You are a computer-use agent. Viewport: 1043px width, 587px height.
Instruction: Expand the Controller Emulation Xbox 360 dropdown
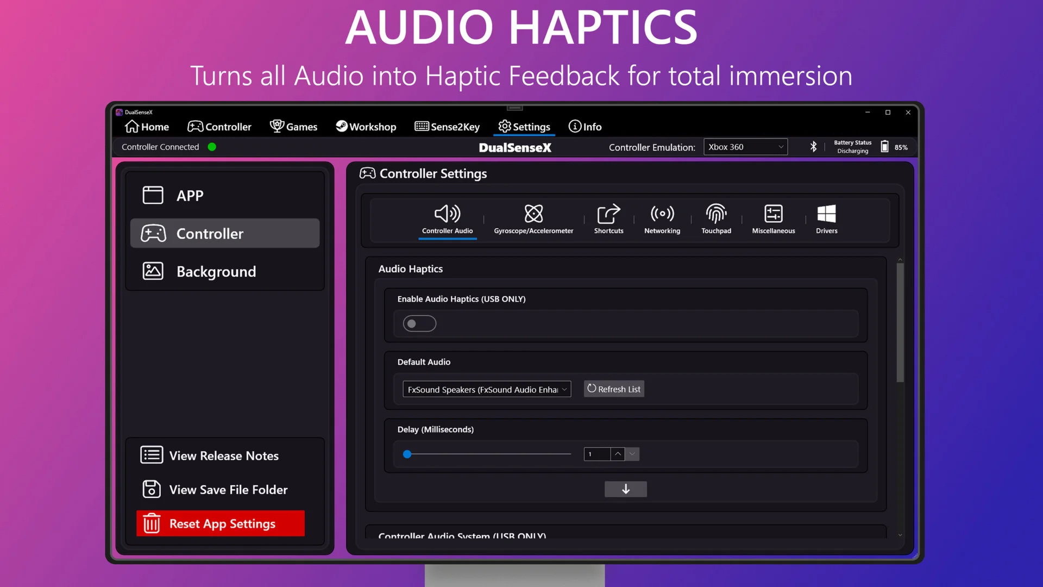[745, 147]
